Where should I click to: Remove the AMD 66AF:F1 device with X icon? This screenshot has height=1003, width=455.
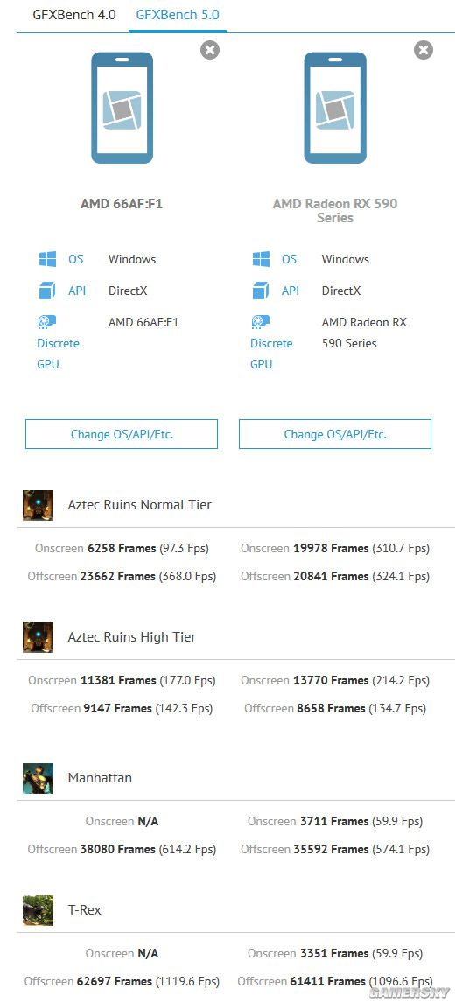coord(210,50)
